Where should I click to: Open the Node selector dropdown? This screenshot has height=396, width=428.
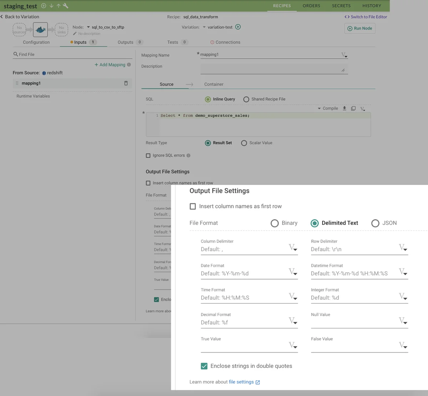pos(88,27)
